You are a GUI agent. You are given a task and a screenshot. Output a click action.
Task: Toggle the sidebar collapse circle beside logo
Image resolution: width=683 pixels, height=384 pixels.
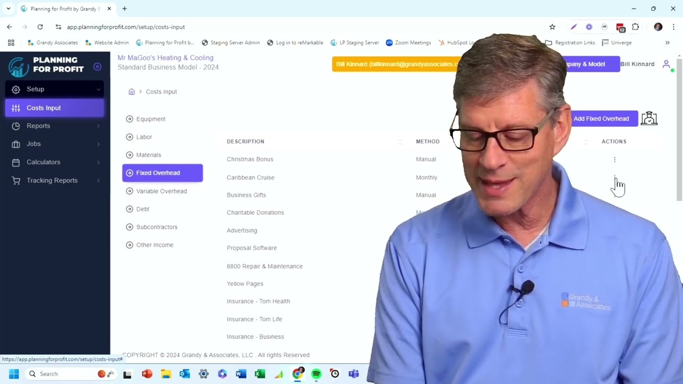(97, 67)
